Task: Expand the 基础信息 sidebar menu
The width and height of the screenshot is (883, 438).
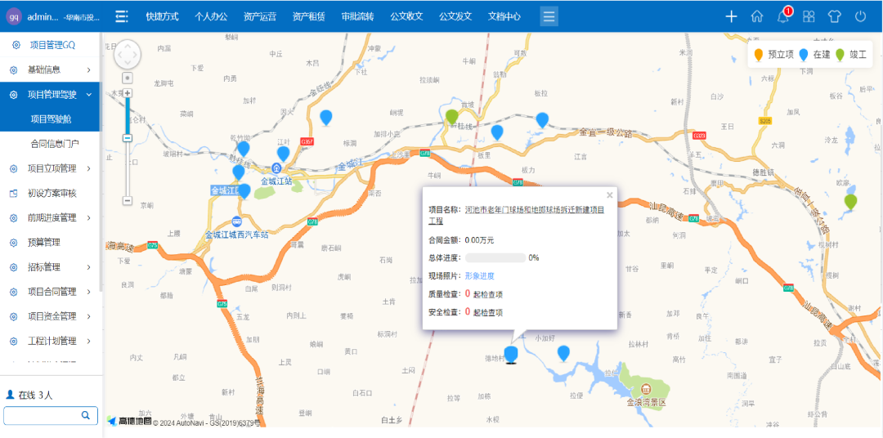Action: coord(49,69)
